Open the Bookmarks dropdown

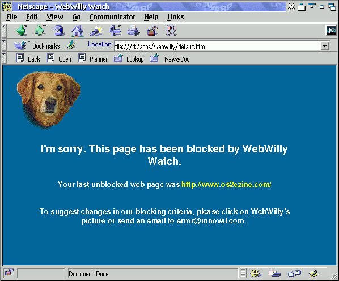tap(37, 45)
